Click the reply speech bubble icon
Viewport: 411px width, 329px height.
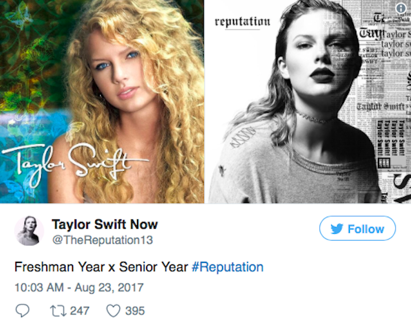coord(22,311)
